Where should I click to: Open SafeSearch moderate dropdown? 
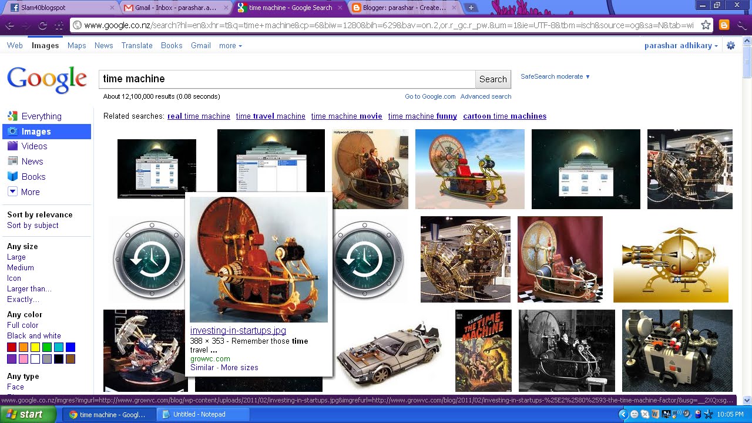click(555, 76)
